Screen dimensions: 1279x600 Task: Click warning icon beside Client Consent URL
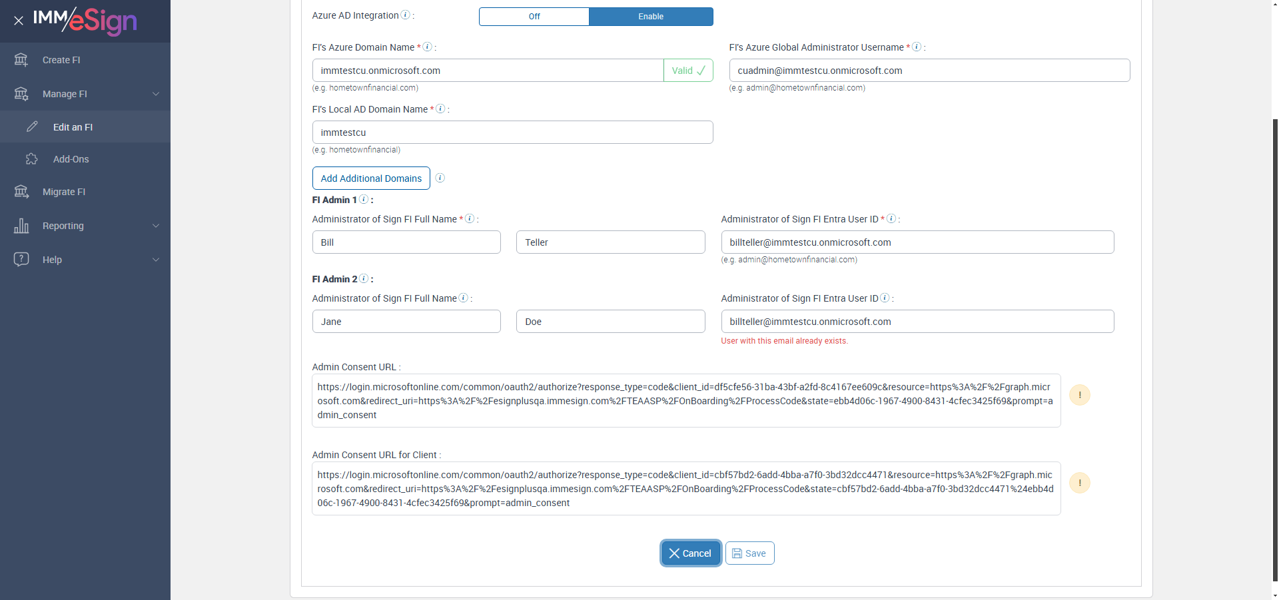(1079, 483)
